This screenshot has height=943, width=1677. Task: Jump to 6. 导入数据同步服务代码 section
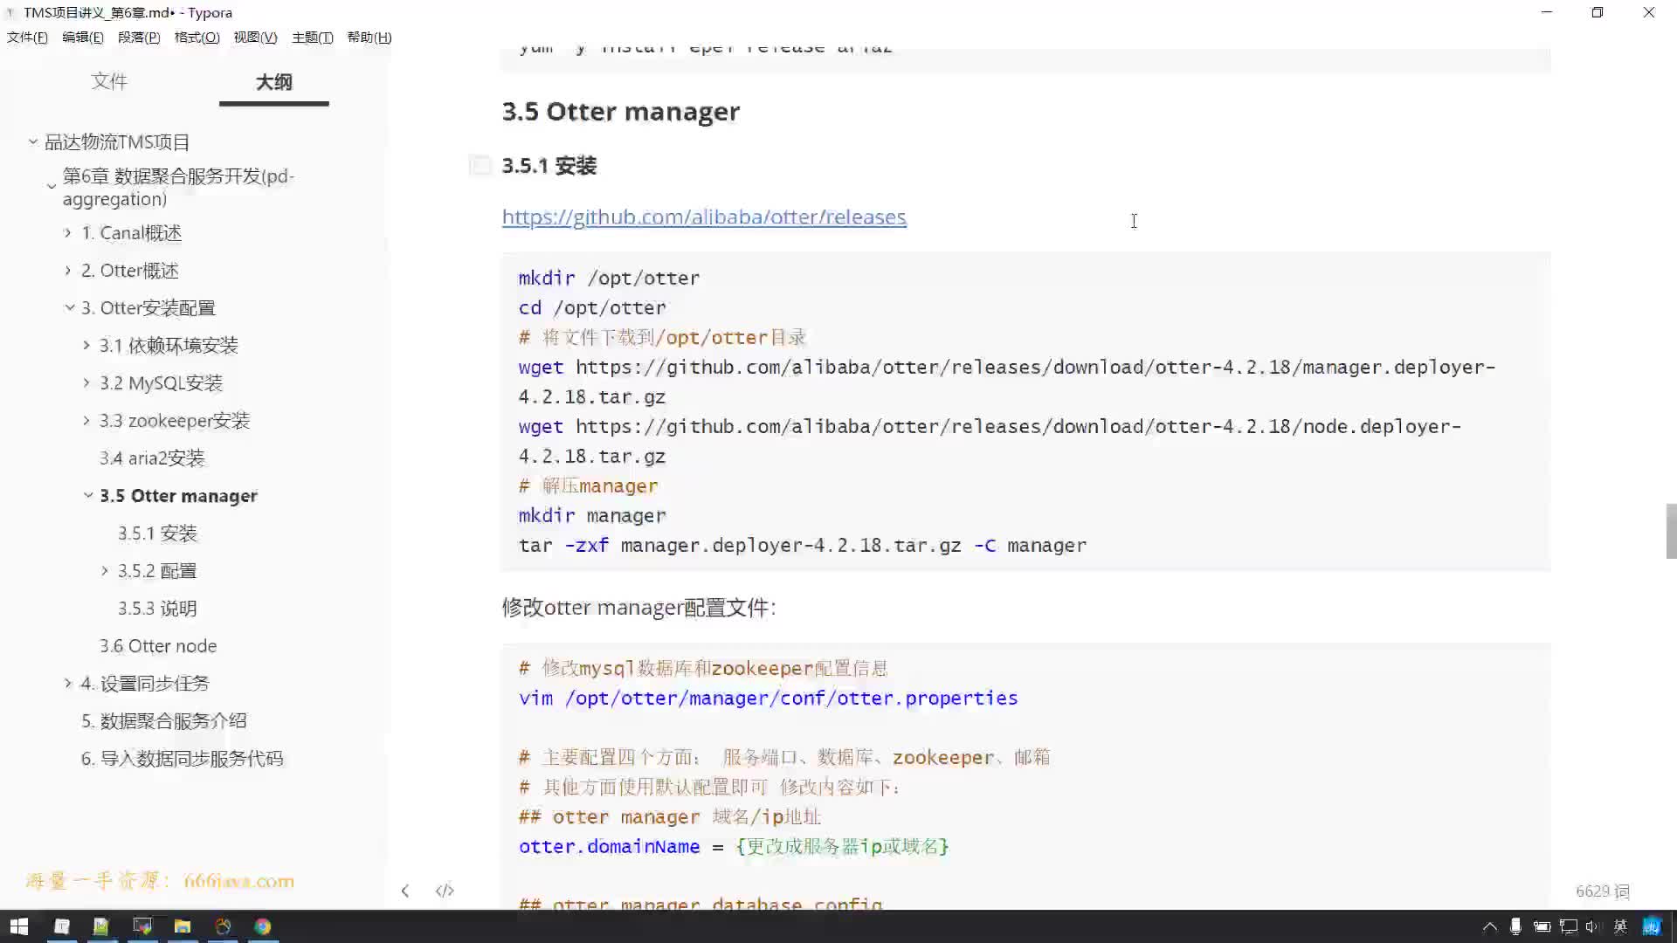[x=183, y=758]
